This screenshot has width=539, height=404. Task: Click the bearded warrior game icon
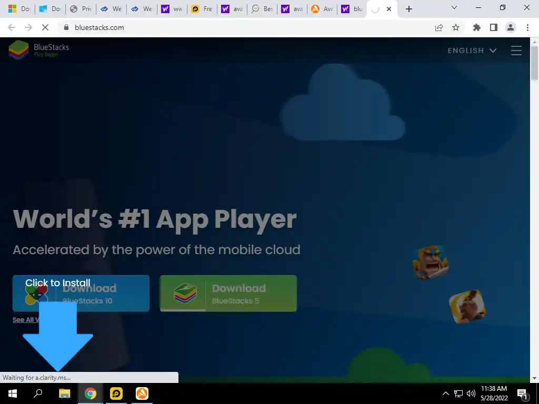coord(431,262)
